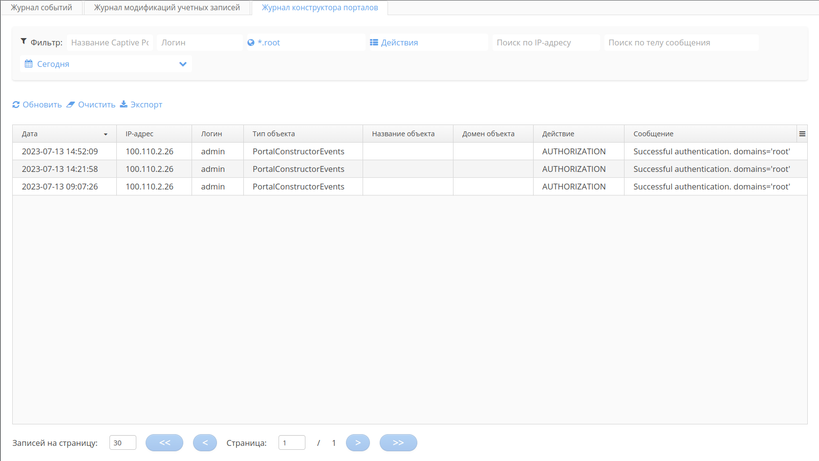Select row dated 2023-07-13 14:52:09
This screenshot has height=461, width=819.
tap(410, 151)
